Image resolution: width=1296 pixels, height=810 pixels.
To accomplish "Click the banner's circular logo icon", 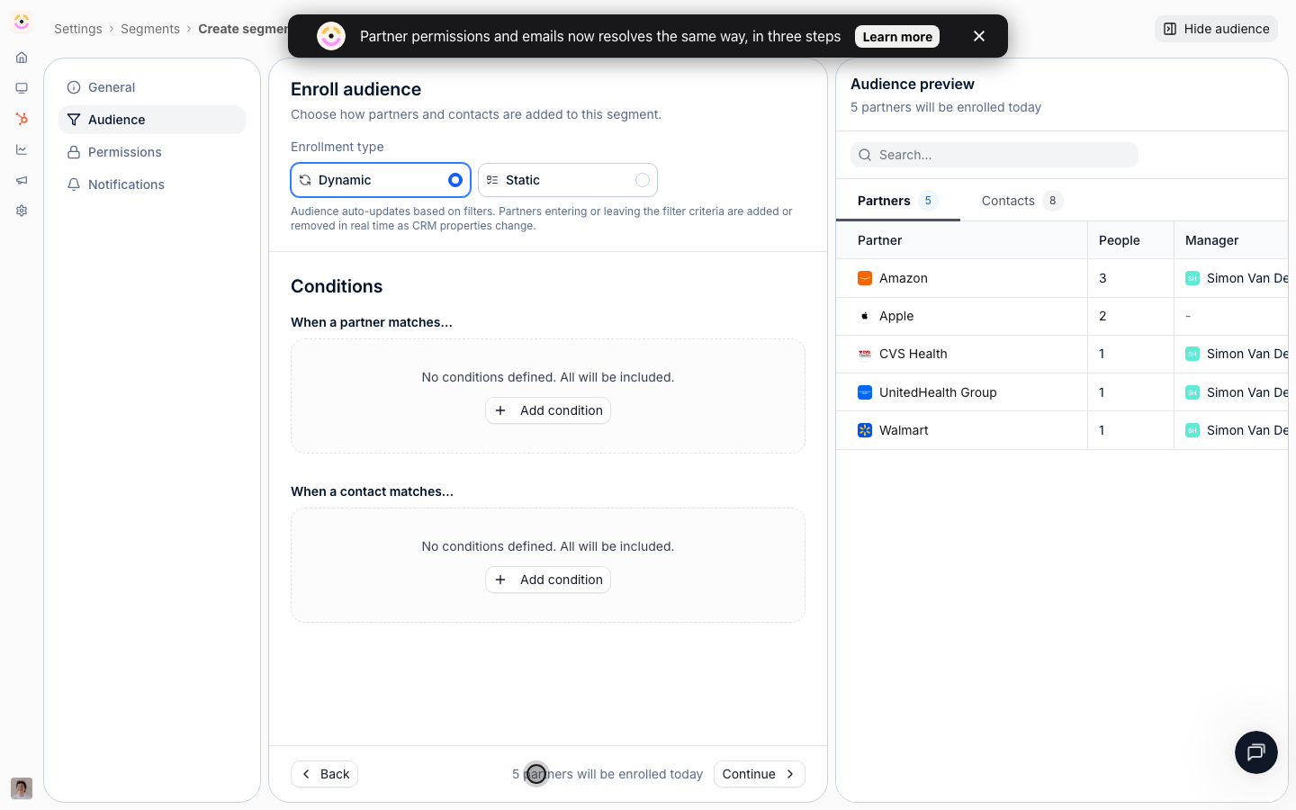I will pos(331,36).
